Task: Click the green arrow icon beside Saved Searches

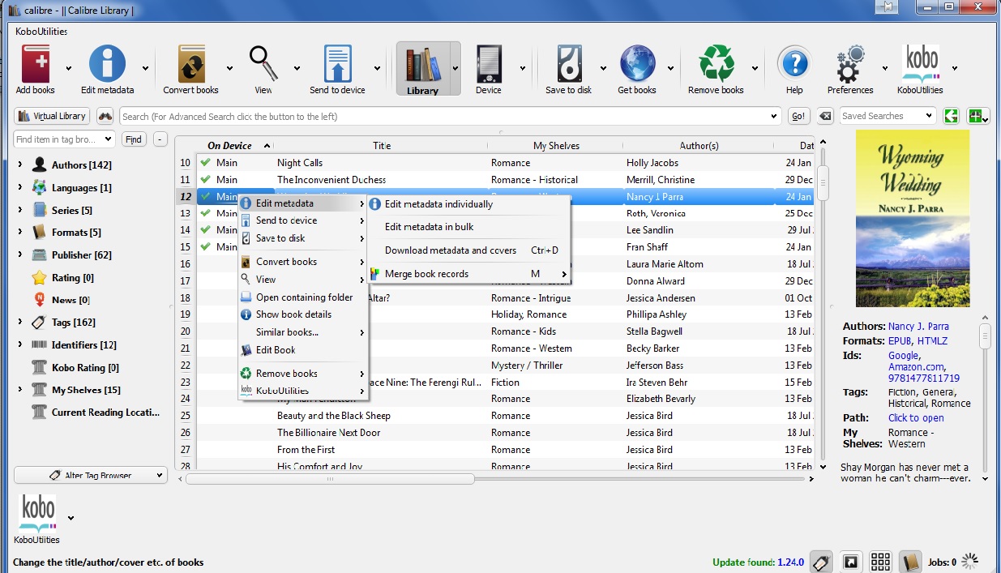Action: [951, 116]
